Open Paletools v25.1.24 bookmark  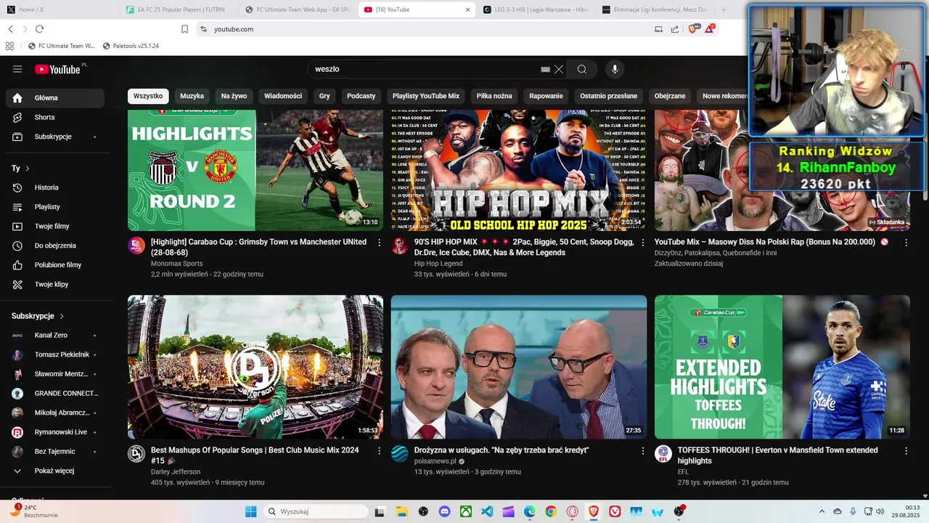pyautogui.click(x=131, y=46)
